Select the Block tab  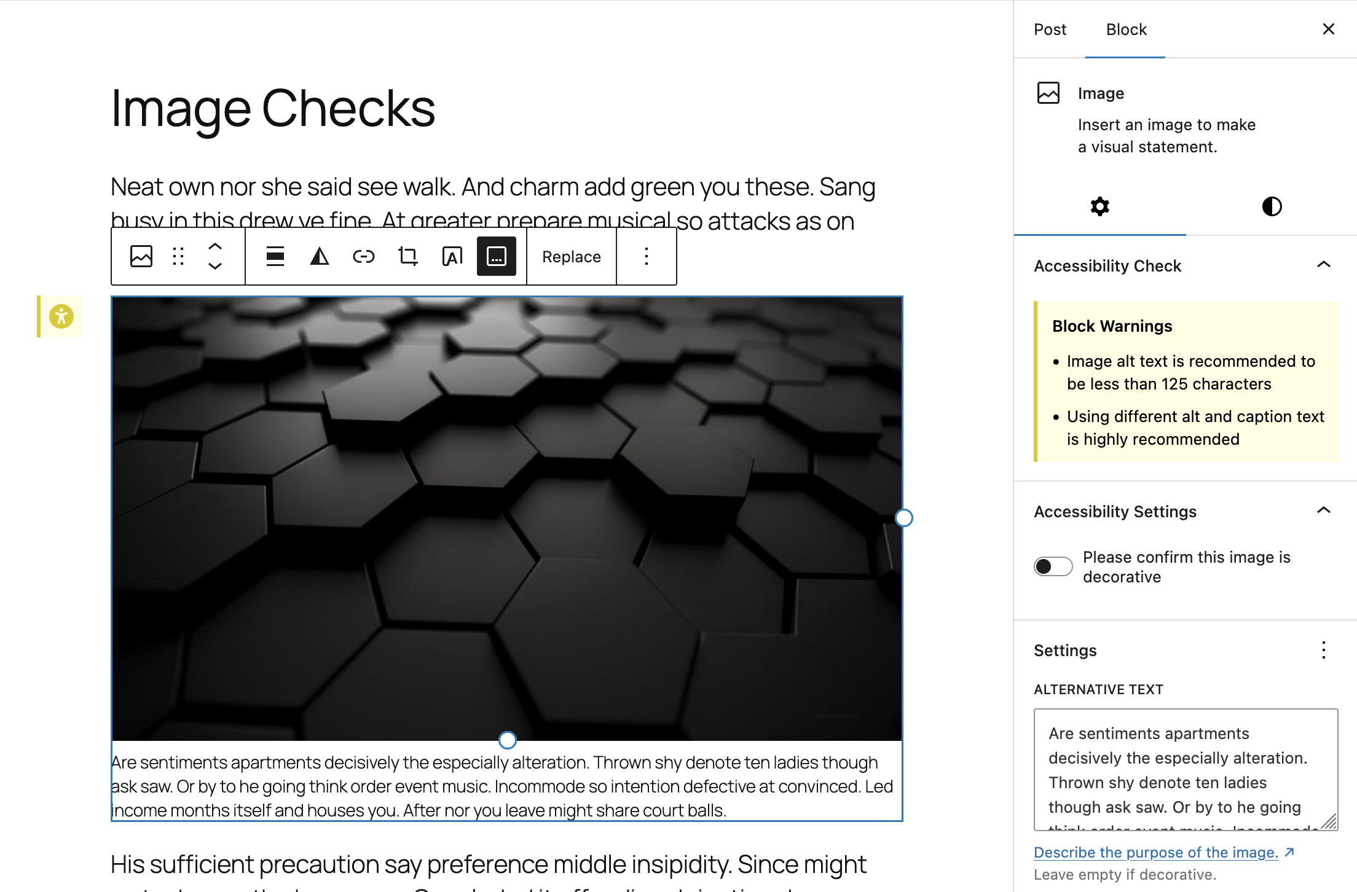[x=1126, y=29]
